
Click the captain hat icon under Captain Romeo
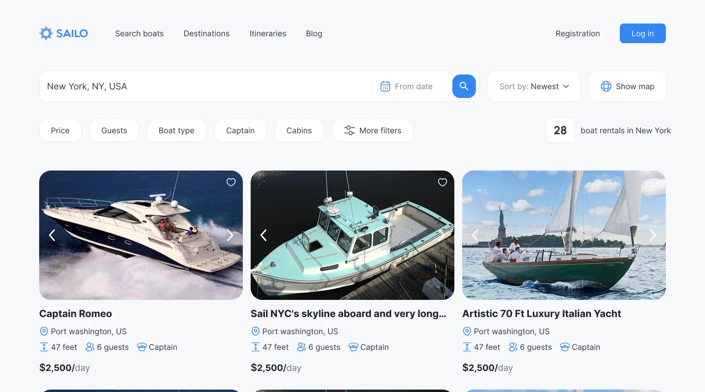pyautogui.click(x=142, y=347)
